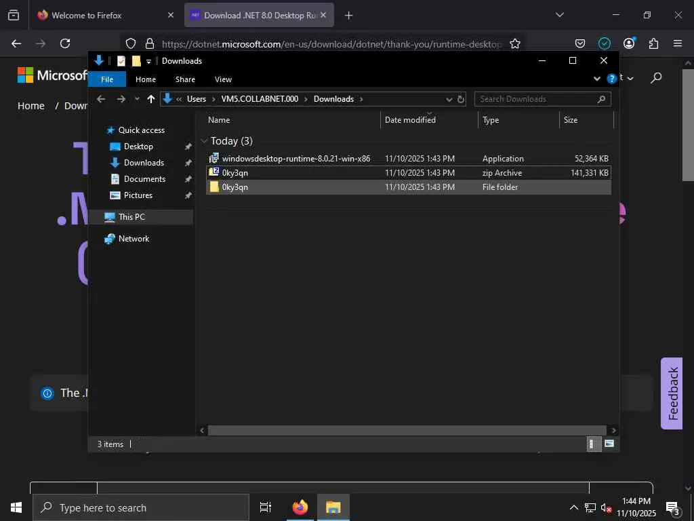Select windowsdesktop-runtime-8.0.21-win-x86 file
This screenshot has height=521, width=694.
[x=409, y=159]
